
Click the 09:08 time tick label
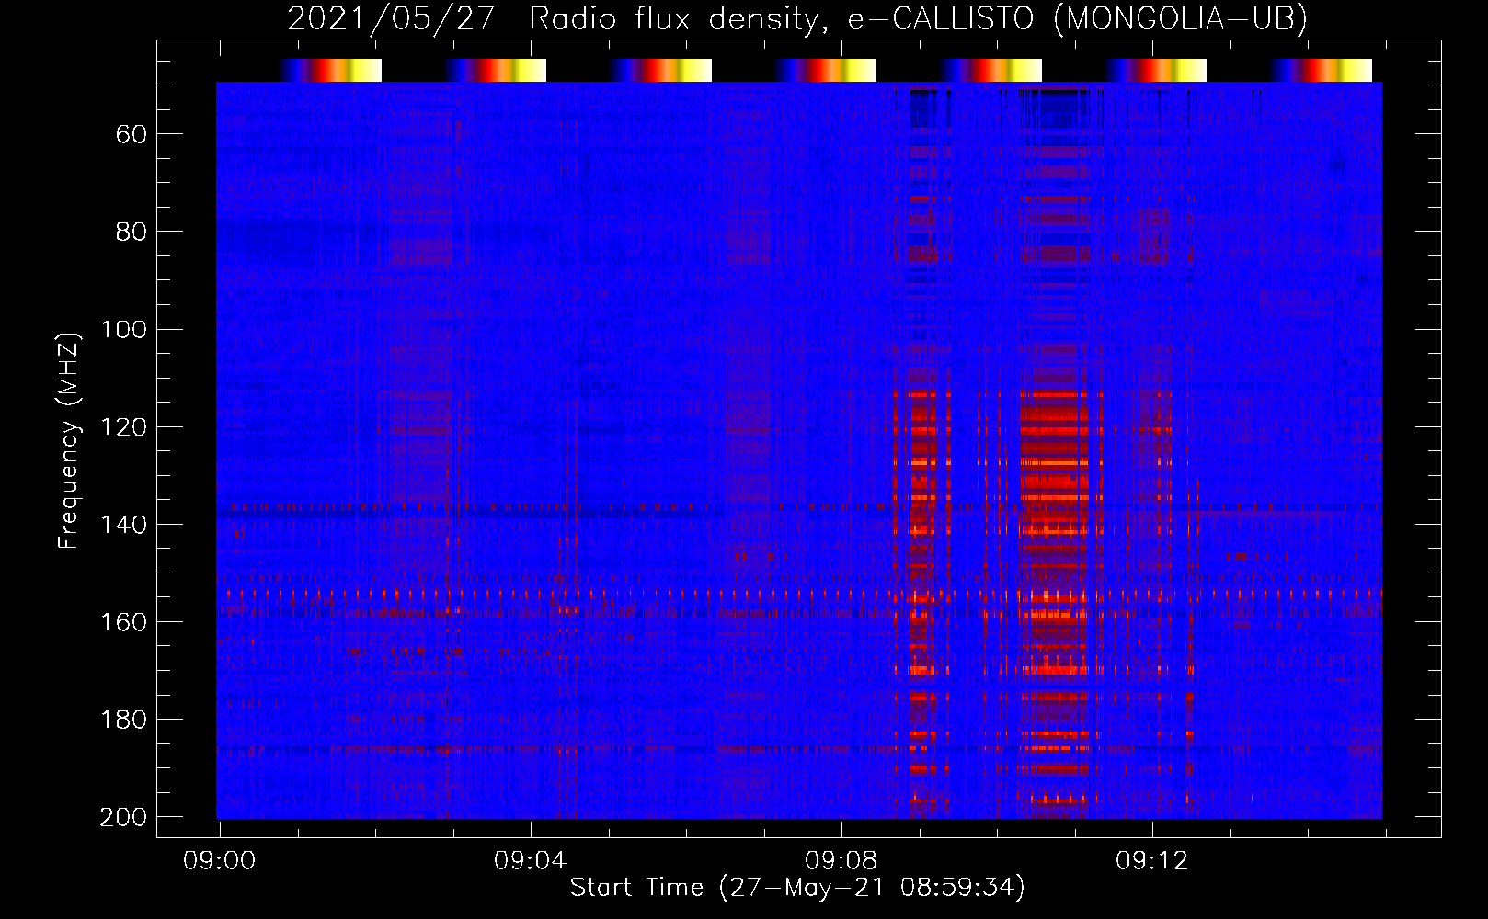click(x=841, y=861)
